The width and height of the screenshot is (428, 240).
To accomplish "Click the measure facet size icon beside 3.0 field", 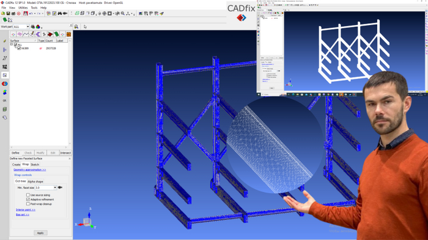I will [60, 188].
